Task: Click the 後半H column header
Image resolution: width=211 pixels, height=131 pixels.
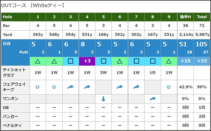Action: point(185,17)
